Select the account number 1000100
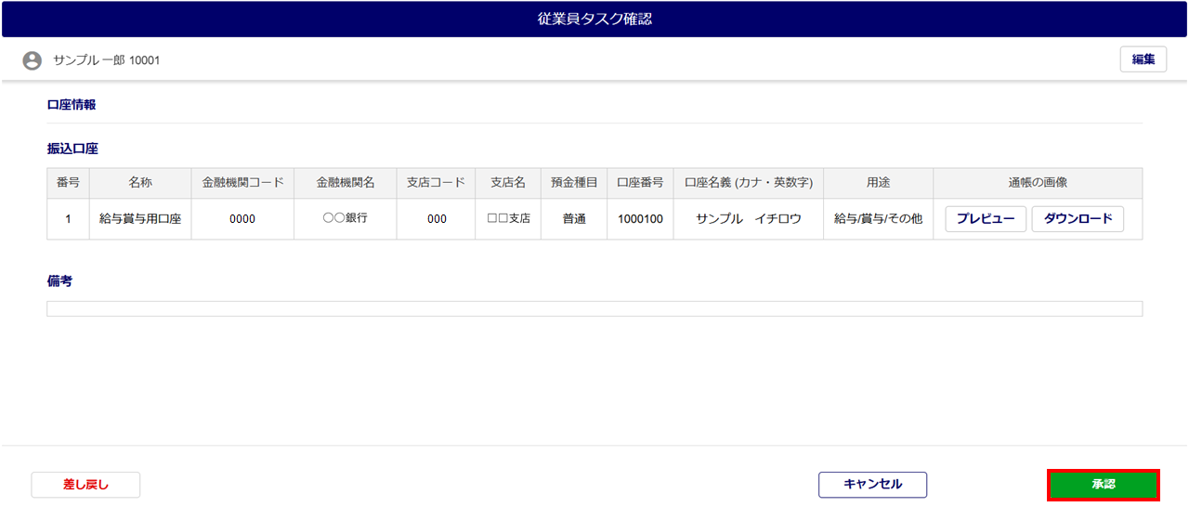 pyautogui.click(x=640, y=219)
